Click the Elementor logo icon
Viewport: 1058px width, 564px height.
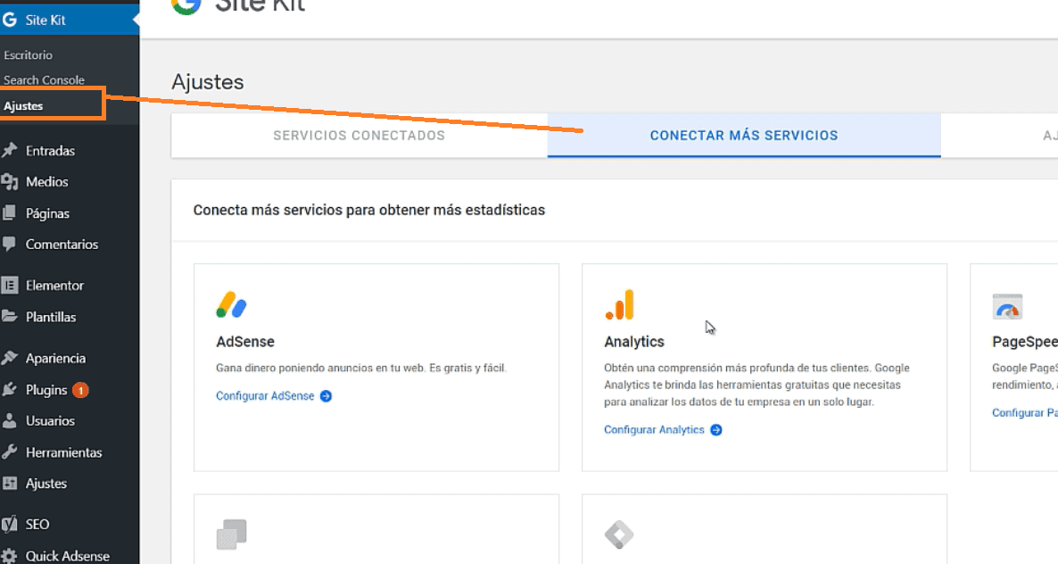coord(10,285)
